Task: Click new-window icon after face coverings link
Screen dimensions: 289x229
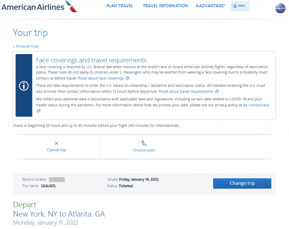Action: click(128, 78)
